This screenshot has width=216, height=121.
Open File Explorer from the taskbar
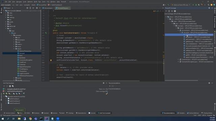(19, 119)
